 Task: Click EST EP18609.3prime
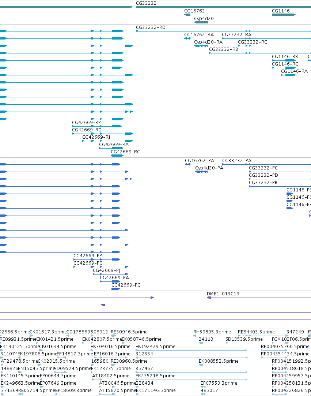73,391
